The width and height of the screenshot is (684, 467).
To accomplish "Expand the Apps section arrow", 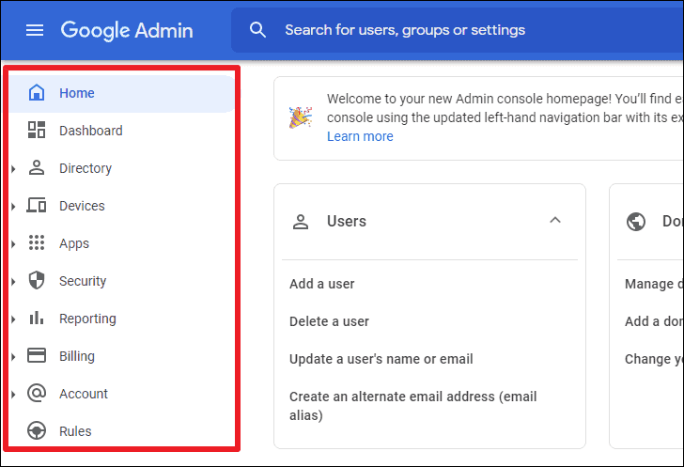I will [13, 243].
